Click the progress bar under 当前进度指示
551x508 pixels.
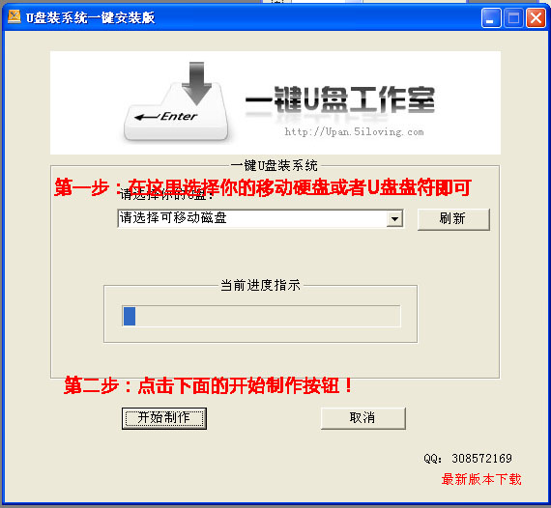pyautogui.click(x=261, y=316)
